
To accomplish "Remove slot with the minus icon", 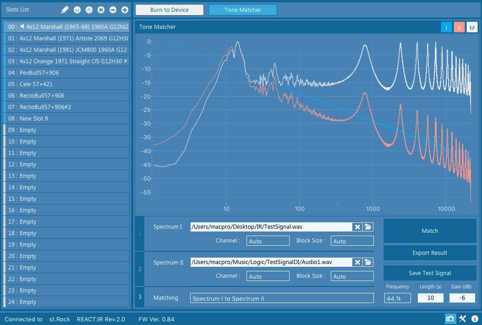I will 113,10.
